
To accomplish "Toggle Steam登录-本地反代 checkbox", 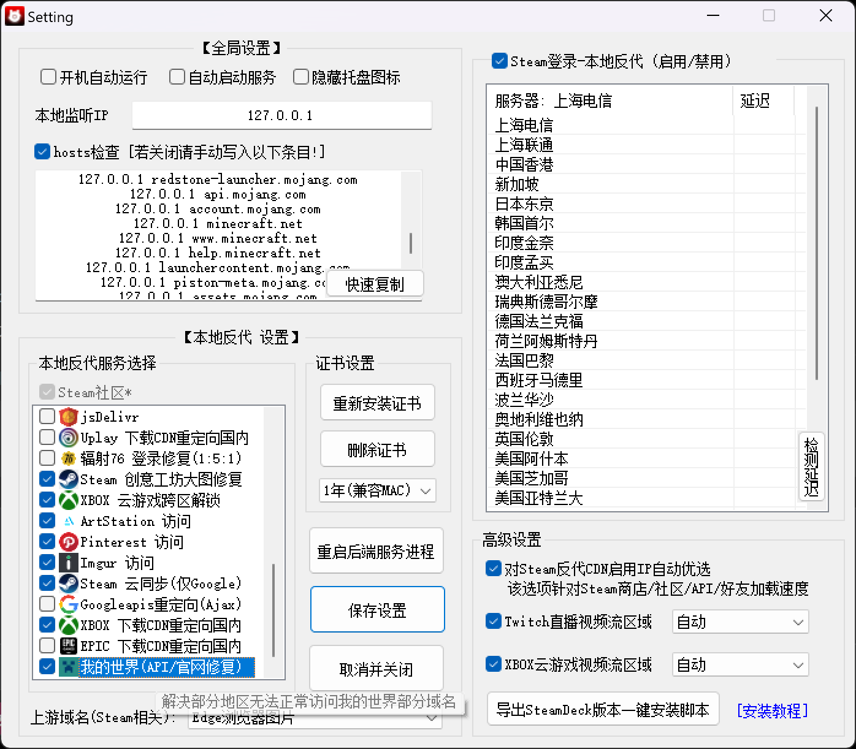I will 500,61.
